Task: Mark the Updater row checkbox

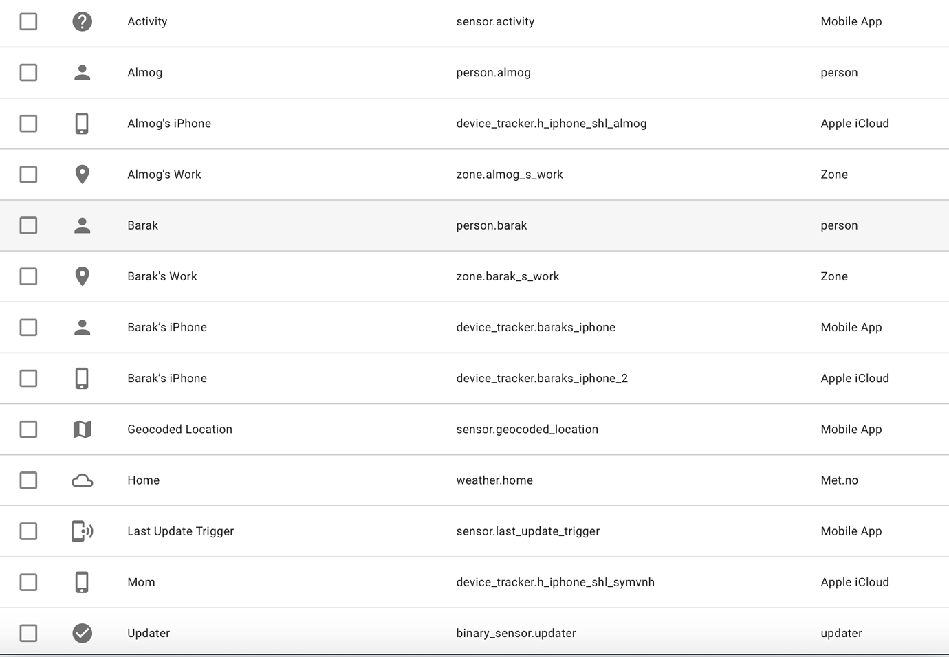Action: (x=28, y=633)
